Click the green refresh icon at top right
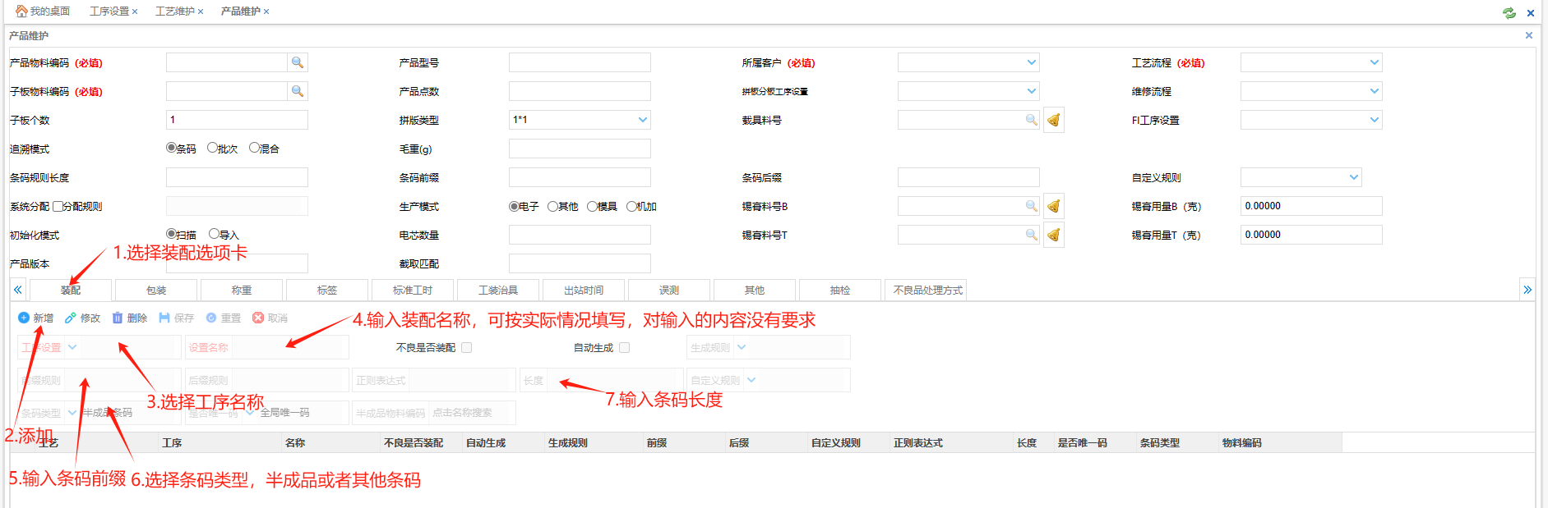The width and height of the screenshot is (1548, 508). point(1509,12)
